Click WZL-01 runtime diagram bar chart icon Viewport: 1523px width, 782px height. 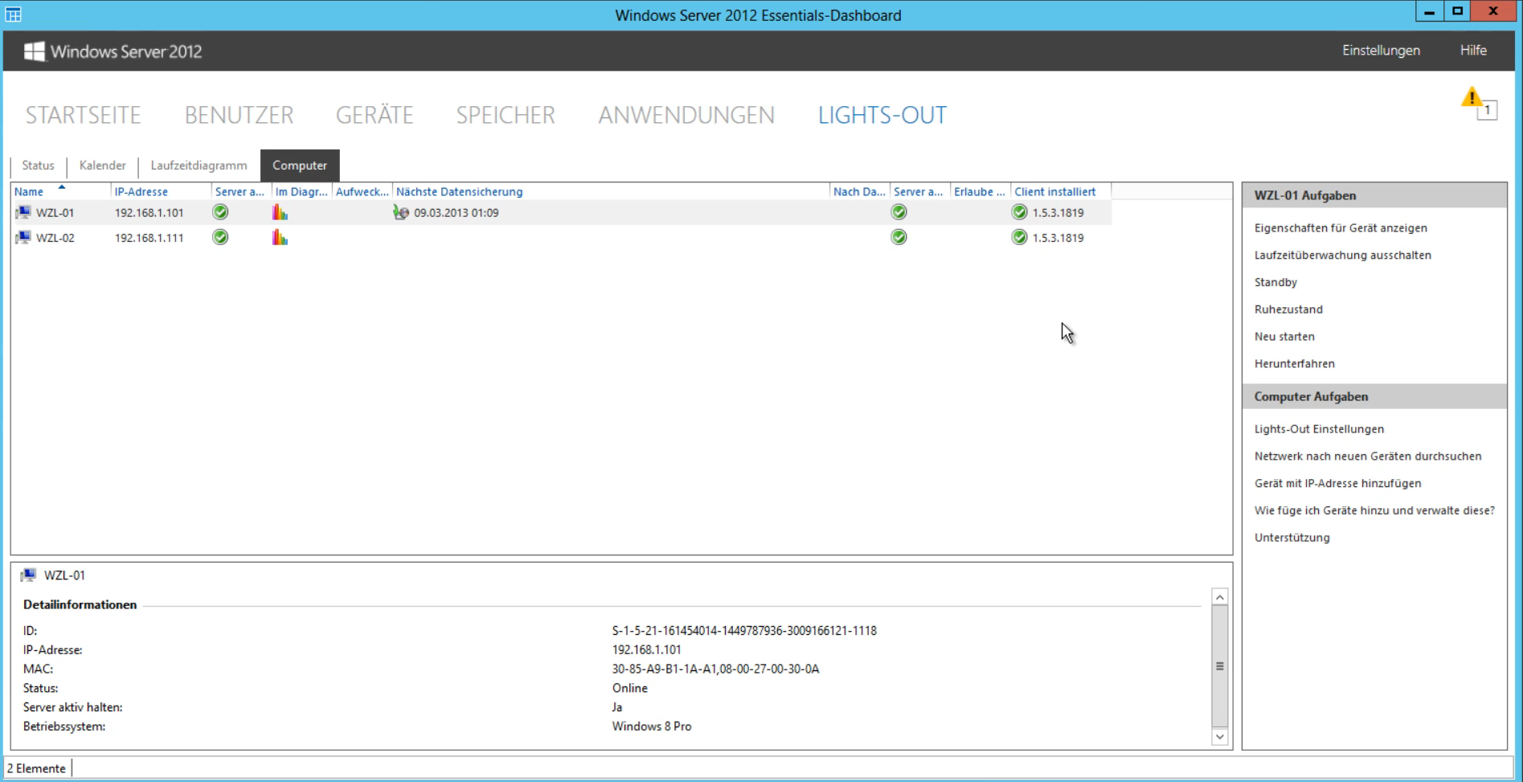click(280, 213)
